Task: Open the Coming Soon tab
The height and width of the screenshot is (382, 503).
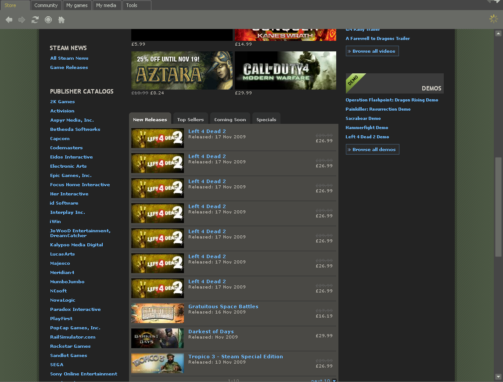Action: click(230, 119)
